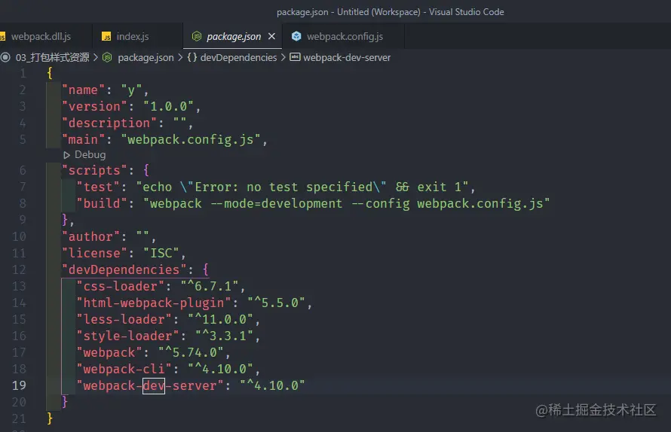Click the "webpack-cli" dependency name
671x432 pixels.
point(124,370)
